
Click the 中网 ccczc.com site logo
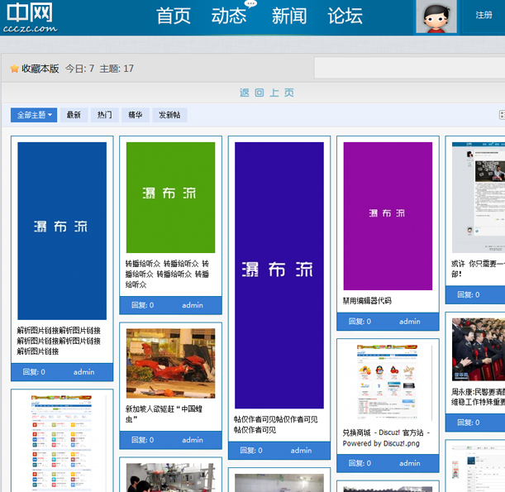pos(30,17)
